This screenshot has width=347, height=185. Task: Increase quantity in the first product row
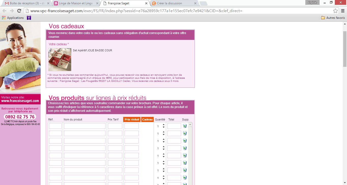point(164,125)
